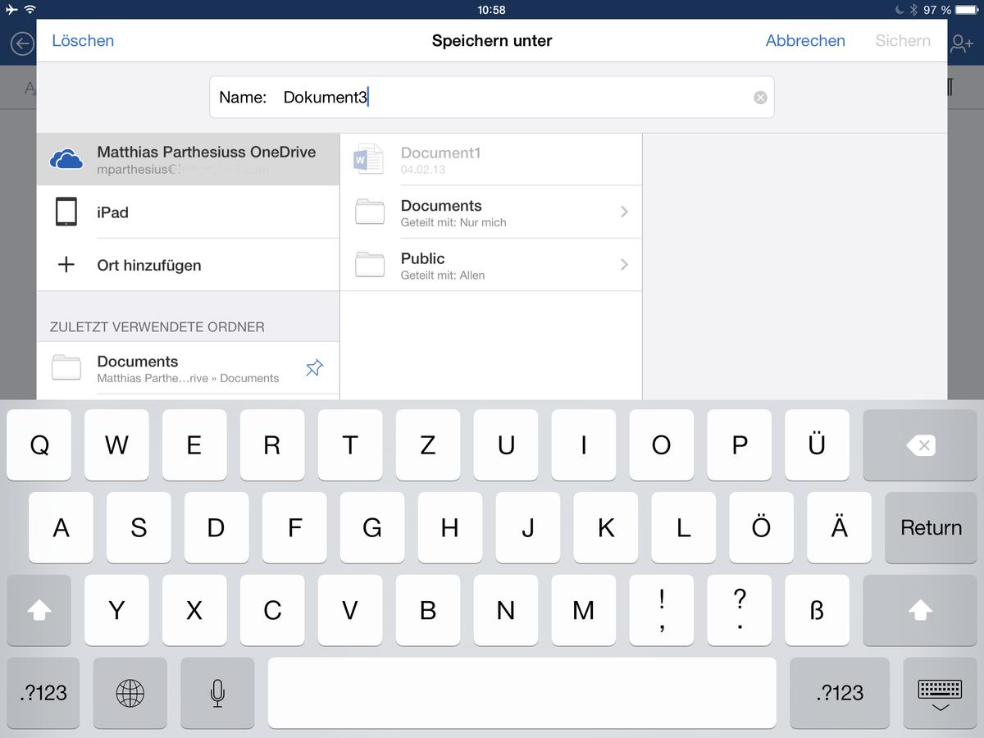
Task: Tap the Q key
Action: (39, 445)
